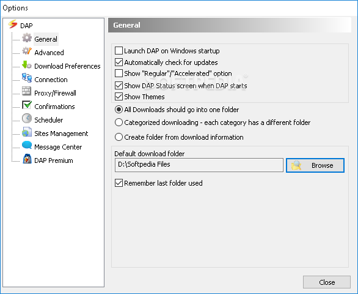Show the Scheduler options
Image resolution: width=358 pixels, height=294 pixels.
[49, 120]
